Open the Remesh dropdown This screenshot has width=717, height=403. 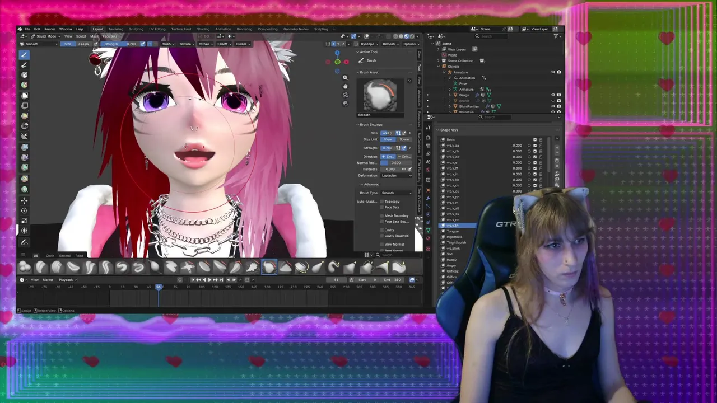coord(390,44)
